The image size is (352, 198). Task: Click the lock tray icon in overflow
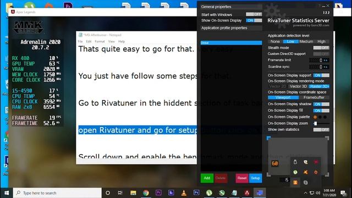click(x=295, y=162)
